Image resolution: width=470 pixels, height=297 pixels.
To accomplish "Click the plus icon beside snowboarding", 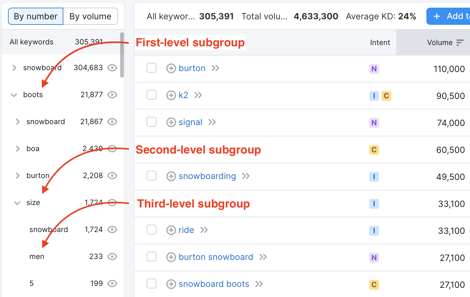I will [x=171, y=176].
